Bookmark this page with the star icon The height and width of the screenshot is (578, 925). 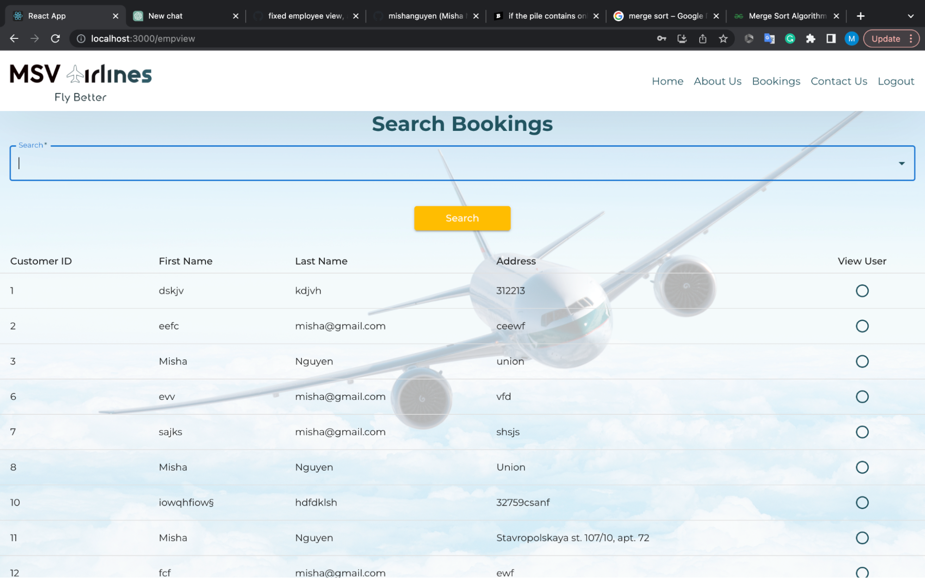coord(723,38)
